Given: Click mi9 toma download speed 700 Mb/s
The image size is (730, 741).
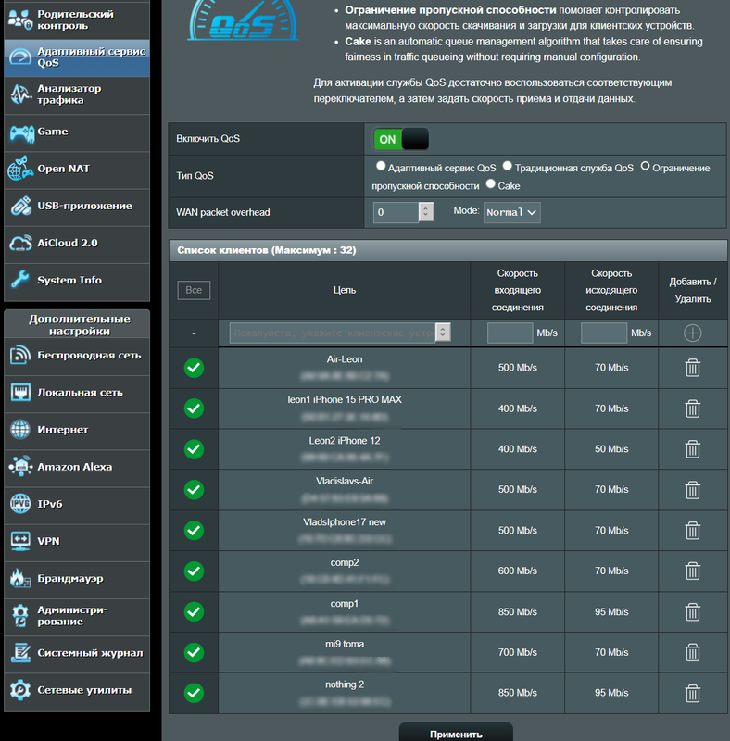Looking at the screenshot, I should click(x=518, y=652).
